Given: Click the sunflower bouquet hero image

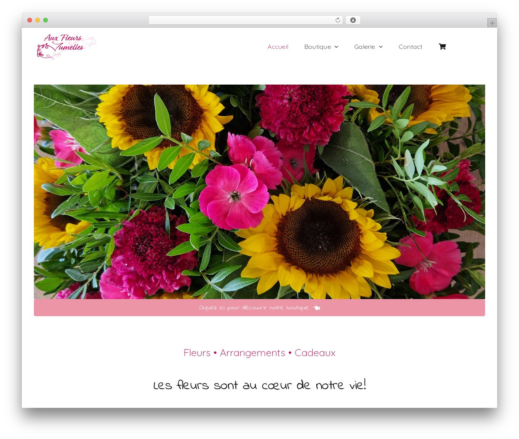Looking at the screenshot, I should pyautogui.click(x=259, y=192).
